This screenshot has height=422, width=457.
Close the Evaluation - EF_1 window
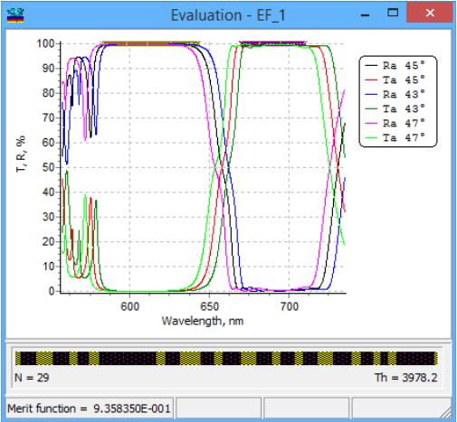430,13
